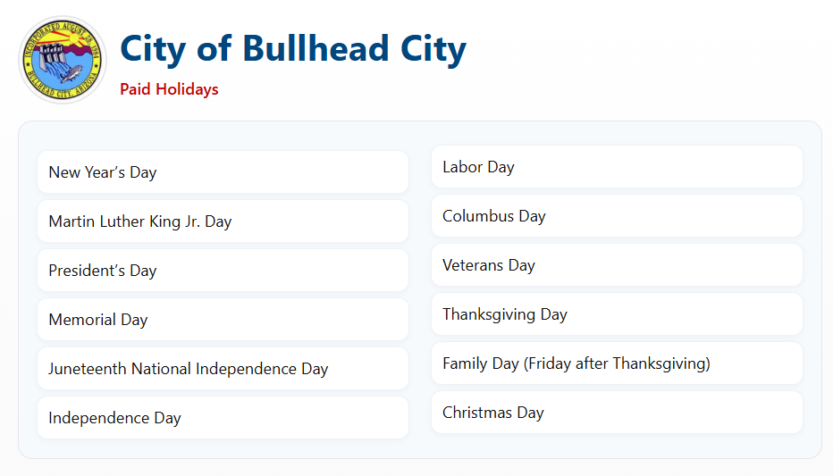The image size is (833, 476).
Task: Open the Martin Luther King Jr. Day item
Action: tap(223, 221)
